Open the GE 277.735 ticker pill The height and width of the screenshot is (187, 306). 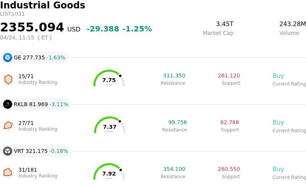pyautogui.click(x=34, y=57)
